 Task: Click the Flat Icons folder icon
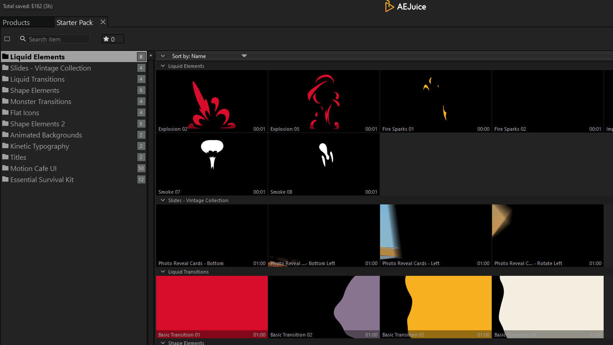(x=5, y=112)
